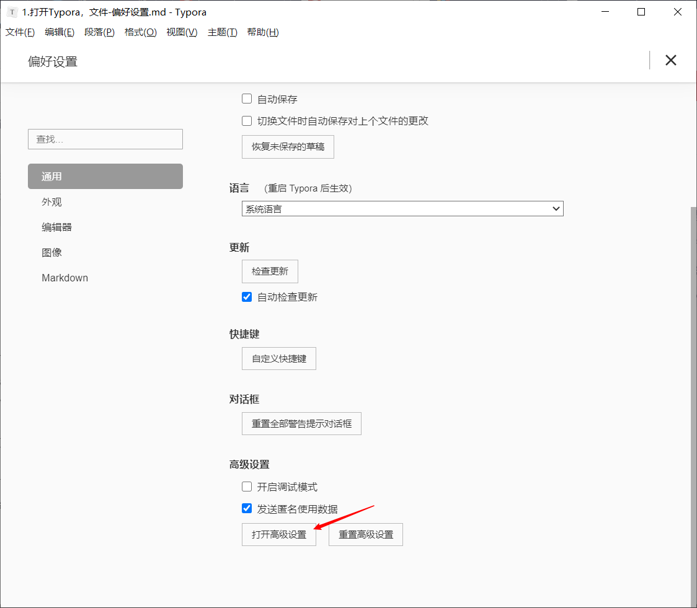Toggle 切换文件时自动保存对上个文件的更改 checkbox

point(247,120)
